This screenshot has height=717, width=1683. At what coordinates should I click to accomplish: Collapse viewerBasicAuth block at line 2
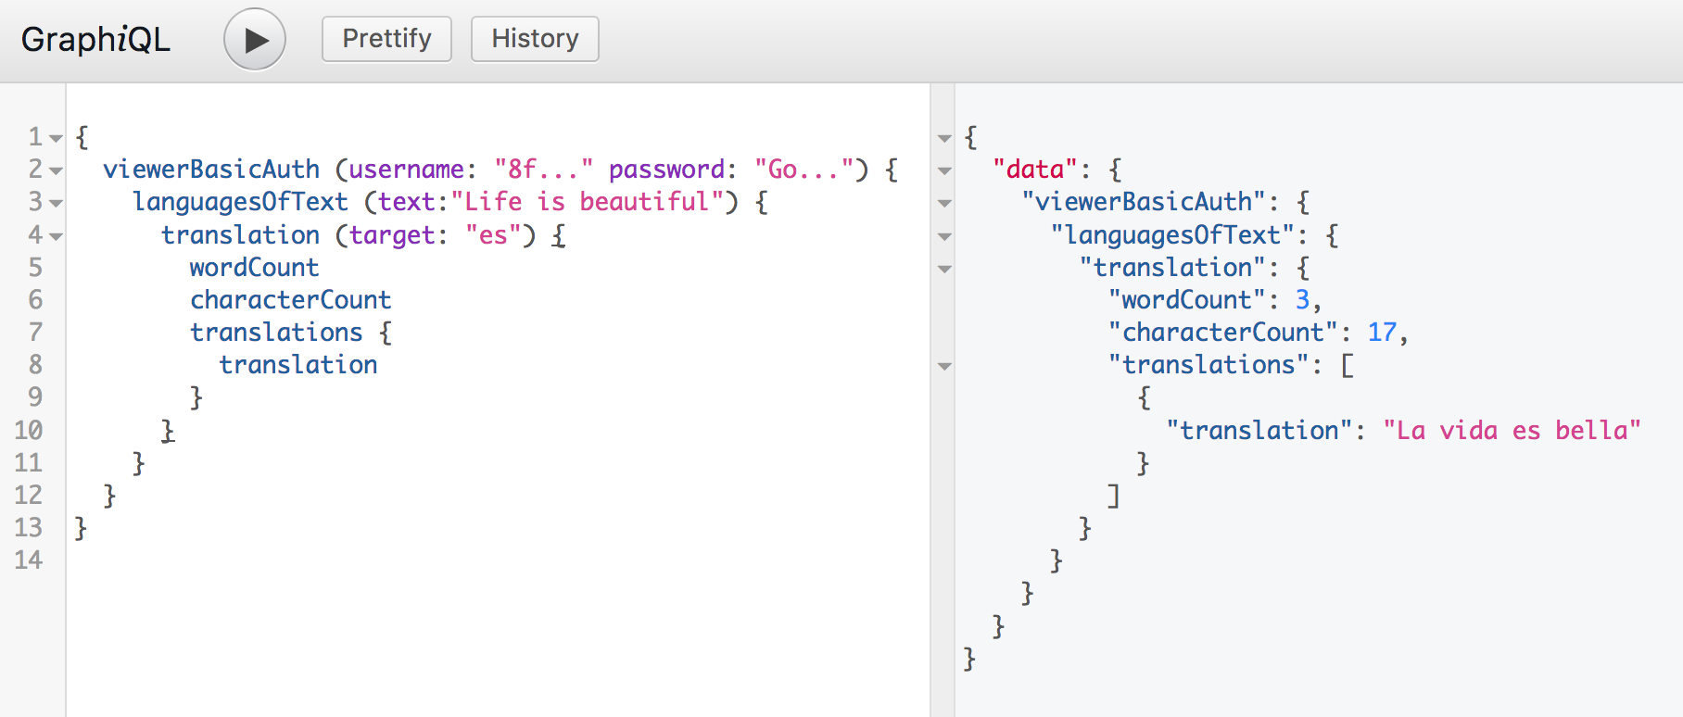(56, 170)
